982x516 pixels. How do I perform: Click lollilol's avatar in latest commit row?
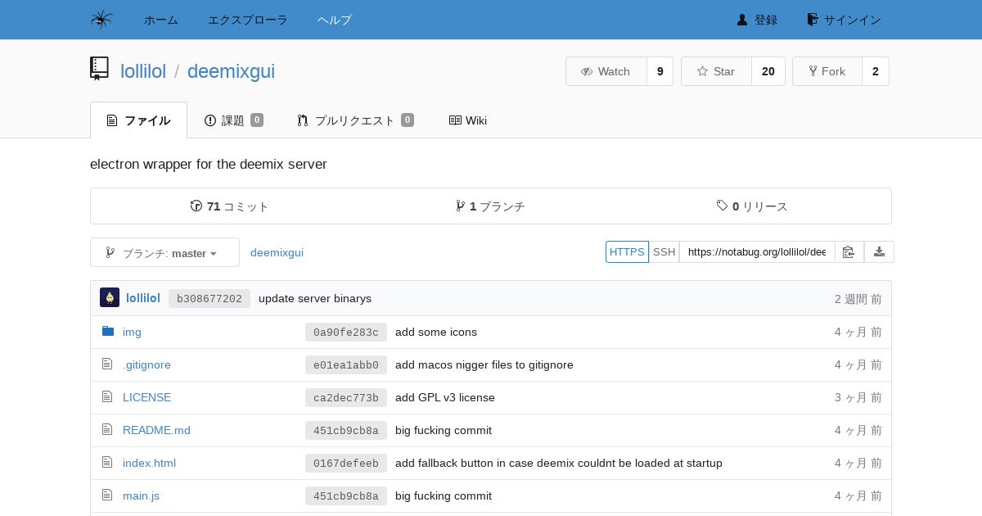(110, 297)
